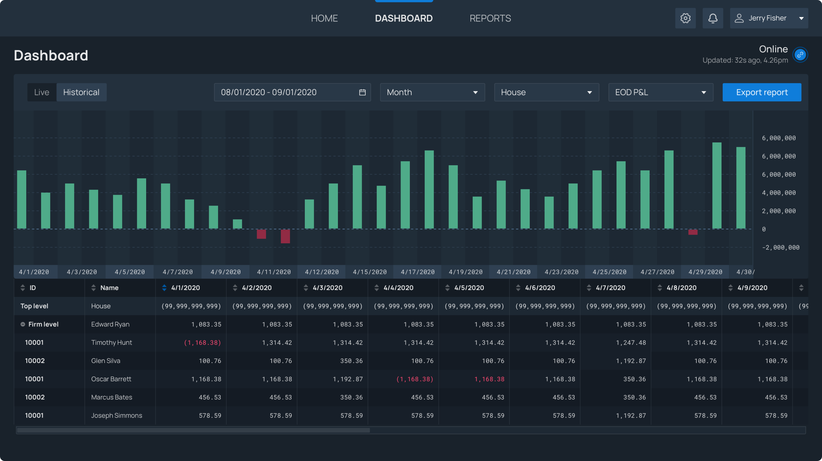822x461 pixels.
Task: Open the settings gear icon
Action: click(x=685, y=18)
